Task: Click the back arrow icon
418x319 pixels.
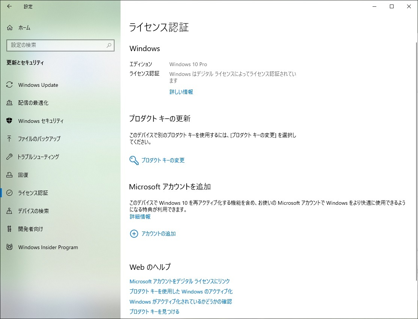Action: pos(9,6)
